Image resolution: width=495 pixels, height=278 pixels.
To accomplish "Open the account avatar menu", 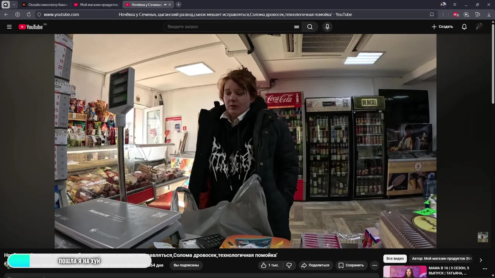I will tap(479, 27).
